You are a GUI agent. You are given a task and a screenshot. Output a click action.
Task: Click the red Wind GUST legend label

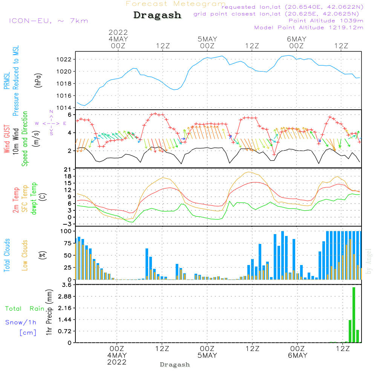coord(6,139)
